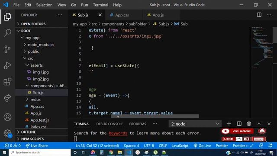Expand the redux folder
Image resolution: width=277 pixels, height=156 pixels.
point(42,99)
